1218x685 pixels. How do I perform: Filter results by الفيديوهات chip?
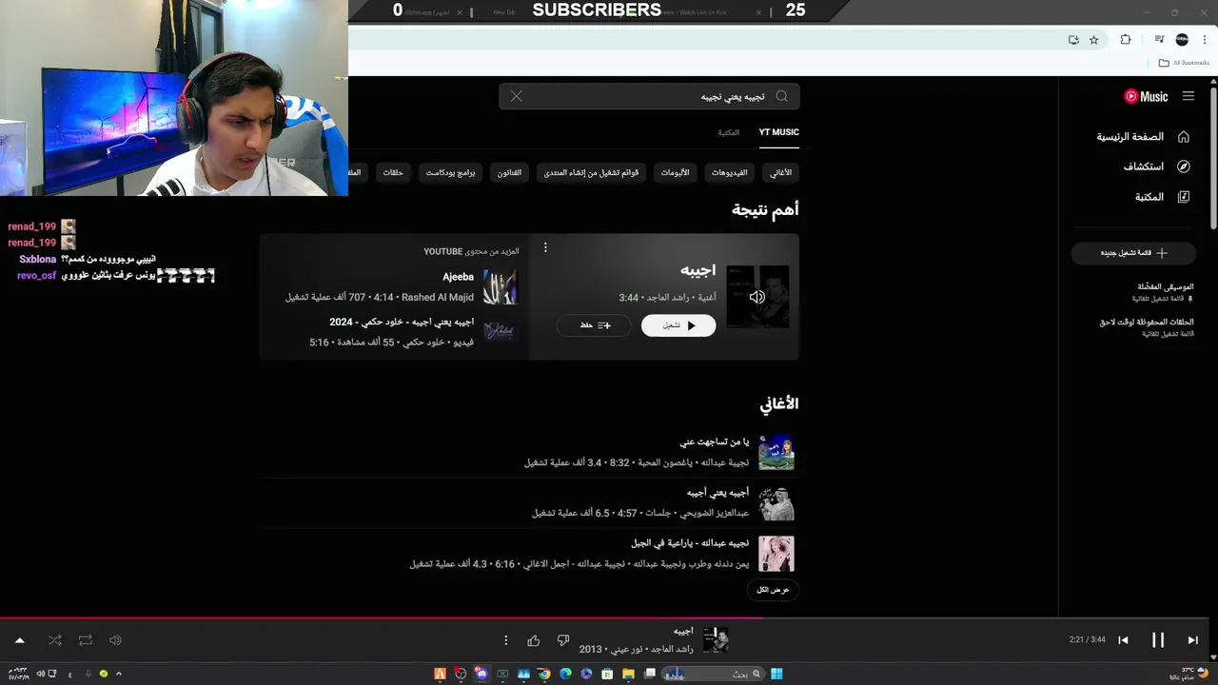point(729,172)
